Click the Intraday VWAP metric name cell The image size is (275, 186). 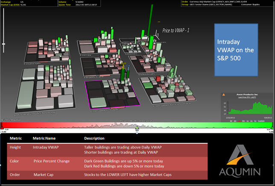click(46, 148)
